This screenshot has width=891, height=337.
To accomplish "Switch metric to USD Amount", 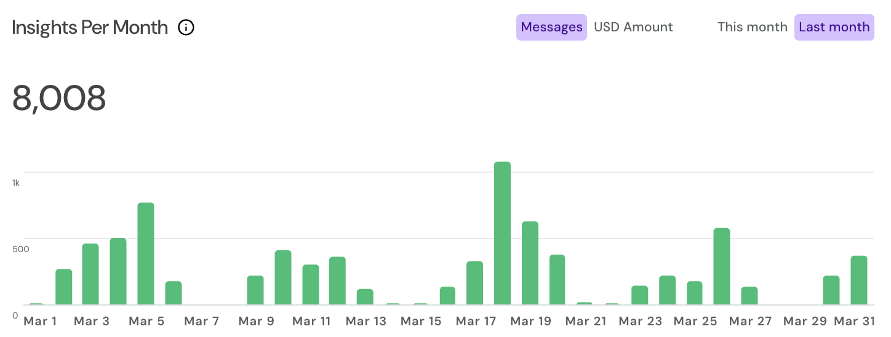I will point(633,27).
